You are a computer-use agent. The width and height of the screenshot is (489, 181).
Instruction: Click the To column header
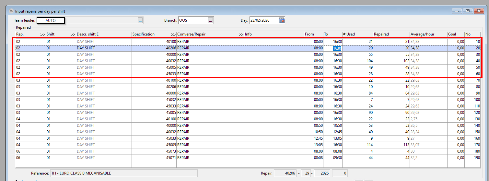[x=332, y=34]
